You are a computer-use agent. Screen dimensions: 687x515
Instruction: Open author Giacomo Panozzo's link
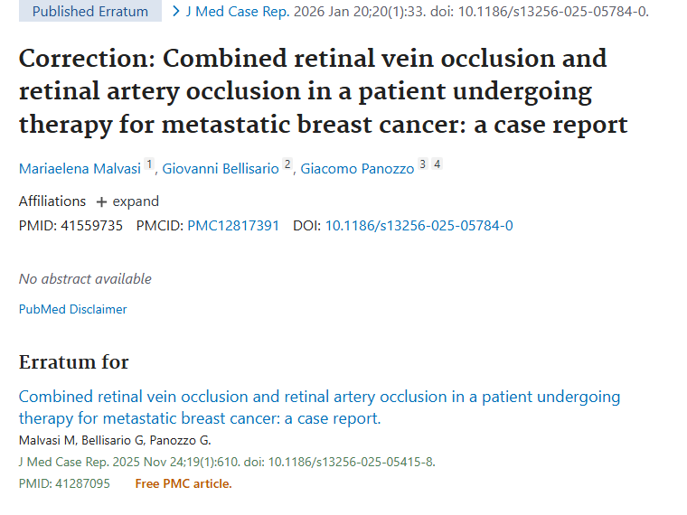click(357, 169)
